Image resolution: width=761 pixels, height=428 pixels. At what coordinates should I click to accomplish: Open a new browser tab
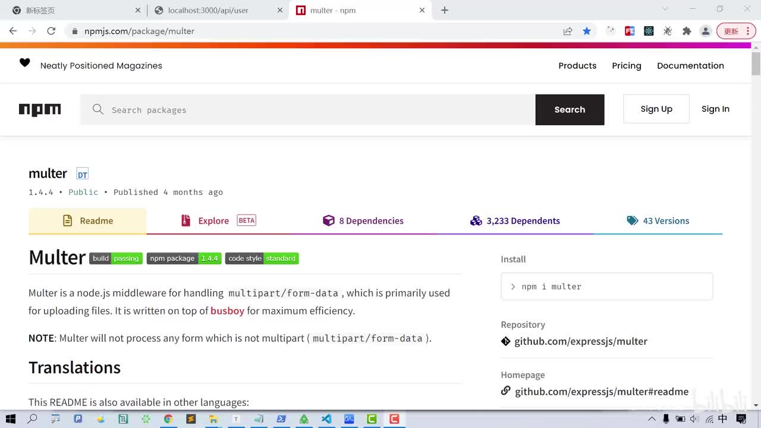click(x=445, y=10)
